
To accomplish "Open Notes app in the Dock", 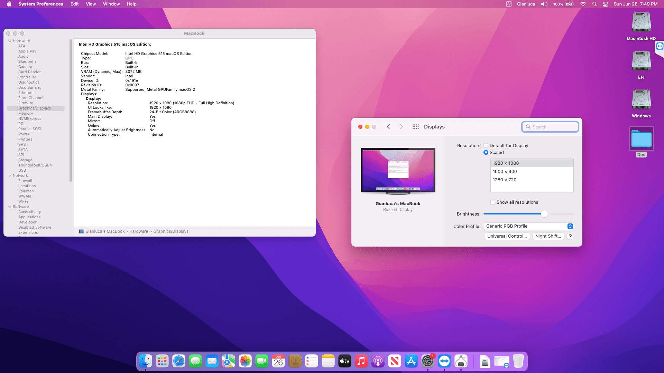I will coord(328,361).
